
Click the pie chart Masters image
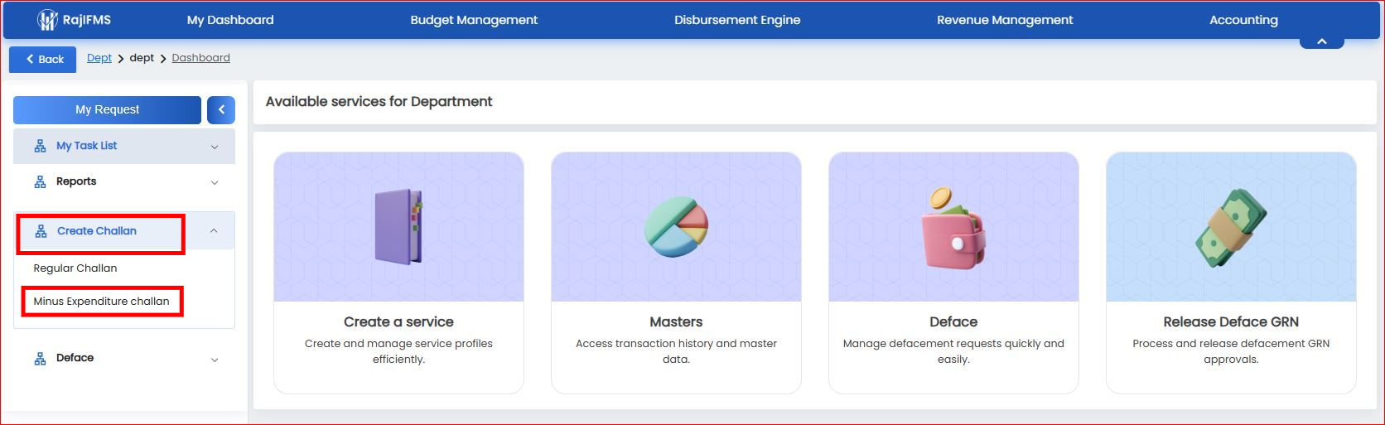[676, 227]
